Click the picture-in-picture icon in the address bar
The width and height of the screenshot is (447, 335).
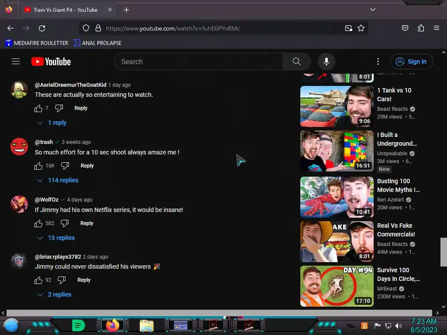coord(348,28)
